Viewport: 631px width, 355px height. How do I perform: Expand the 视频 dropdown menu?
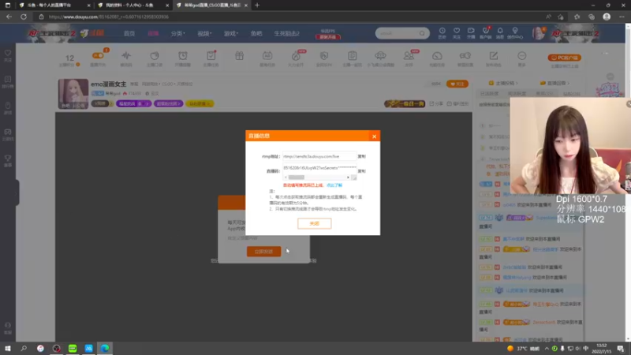pyautogui.click(x=204, y=33)
